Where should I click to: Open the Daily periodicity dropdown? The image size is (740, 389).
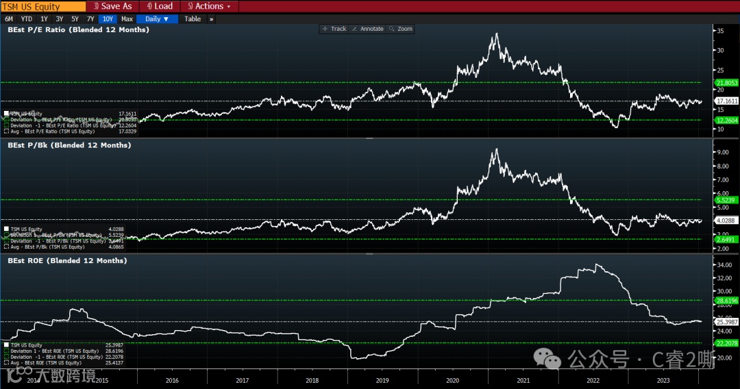[157, 19]
